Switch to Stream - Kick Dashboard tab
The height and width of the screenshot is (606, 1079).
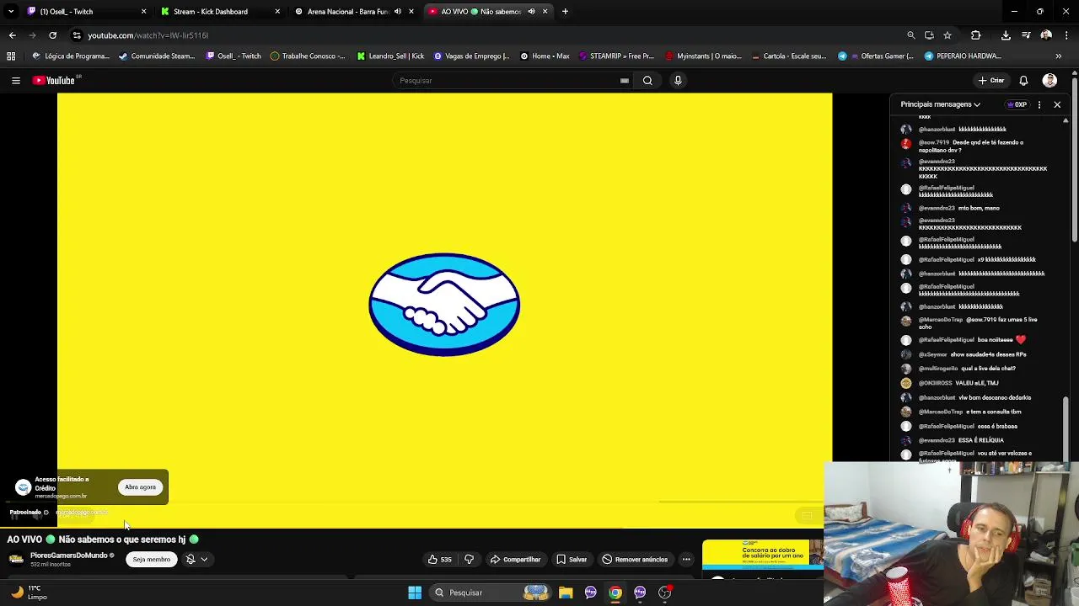pyautogui.click(x=221, y=12)
